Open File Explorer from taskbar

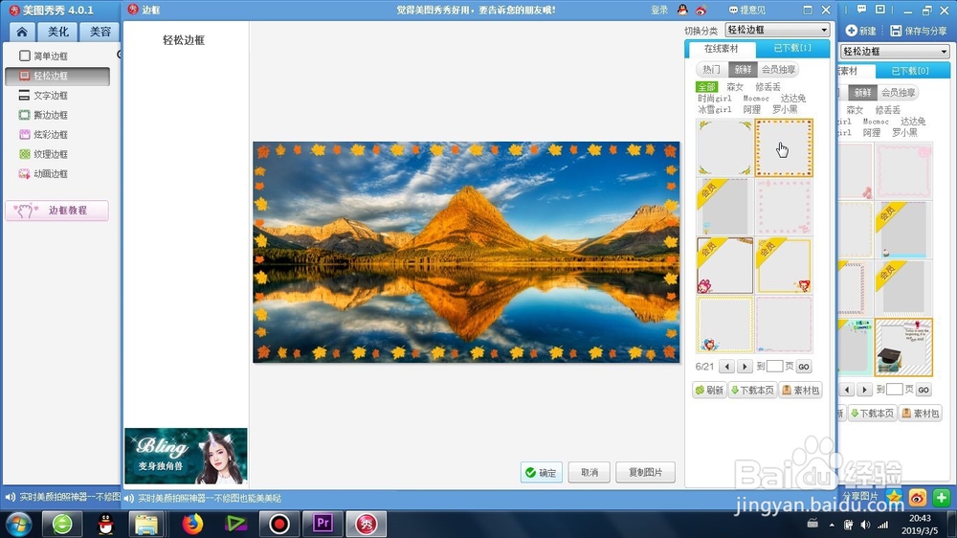[x=146, y=524]
